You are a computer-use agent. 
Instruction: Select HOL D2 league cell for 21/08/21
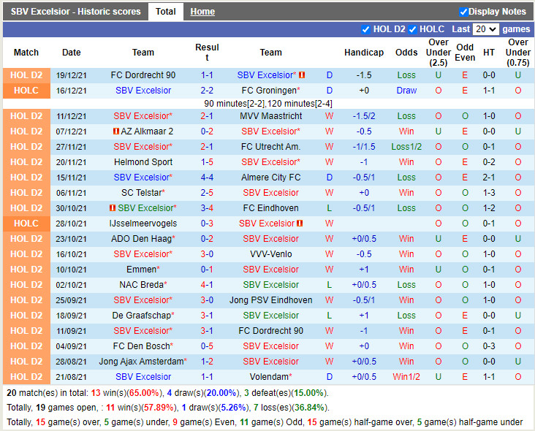coord(26,377)
